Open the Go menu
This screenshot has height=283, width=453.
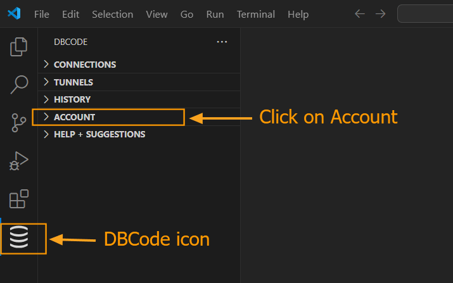pyautogui.click(x=187, y=14)
